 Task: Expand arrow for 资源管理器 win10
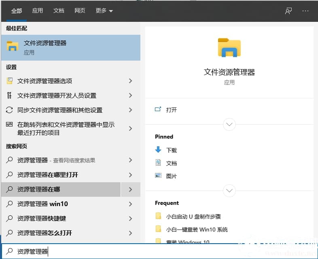coord(130,204)
